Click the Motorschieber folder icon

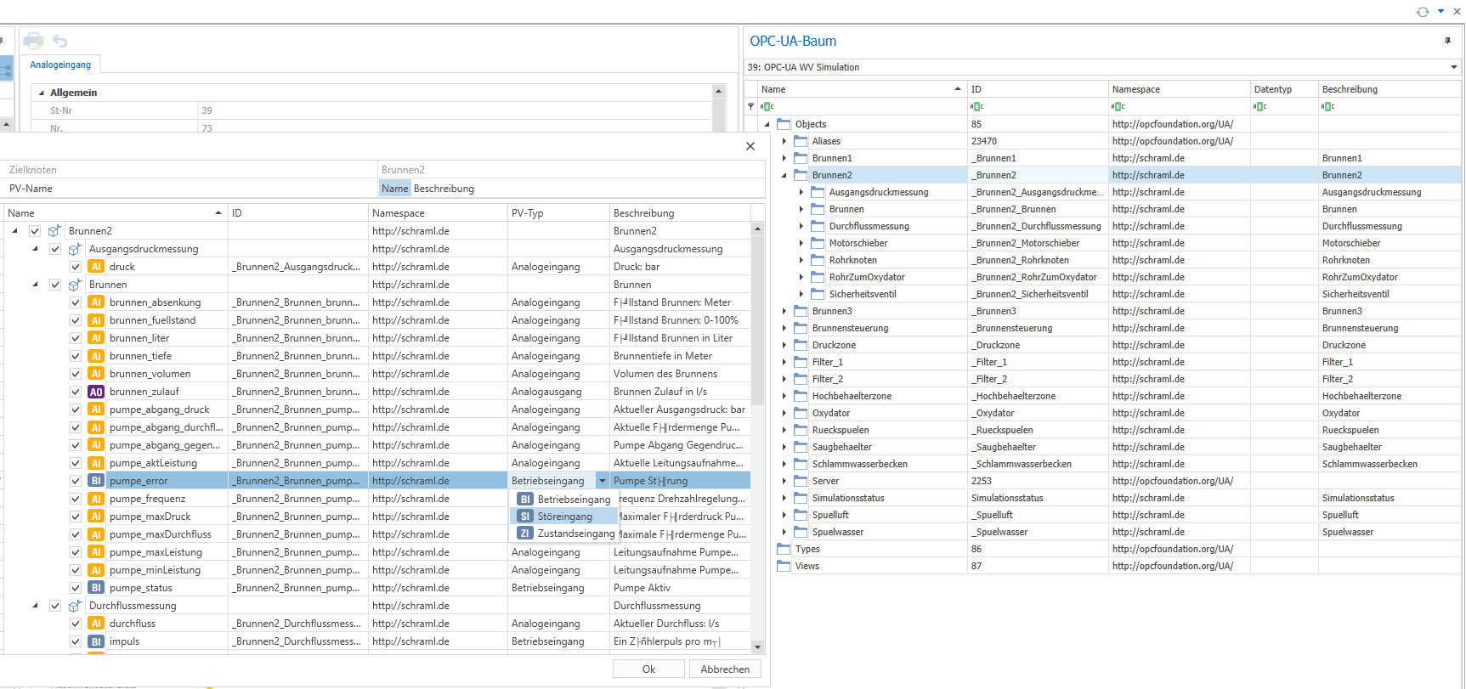[x=818, y=243]
